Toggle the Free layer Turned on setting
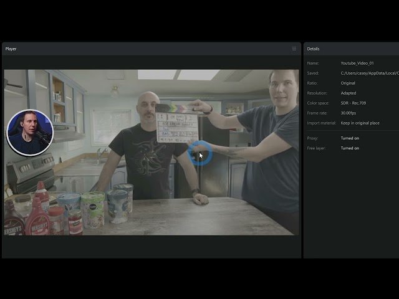 tap(350, 148)
